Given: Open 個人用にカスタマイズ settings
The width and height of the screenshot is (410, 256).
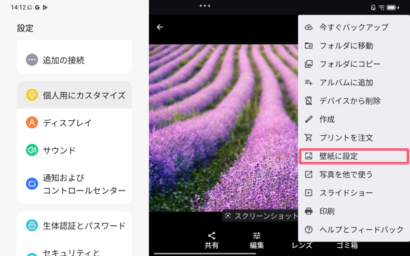Looking at the screenshot, I should pyautogui.click(x=74, y=95).
